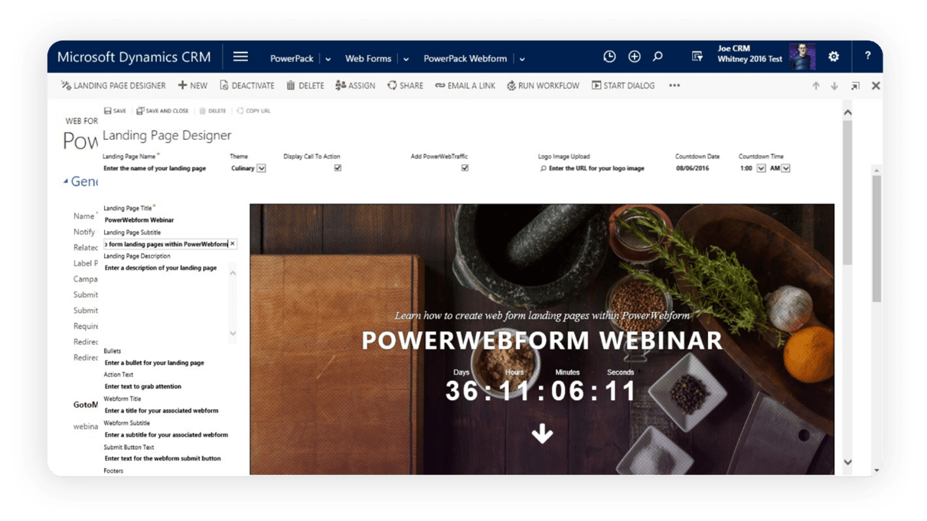
Task: Toggle Display Call To Action checkbox
Action: click(338, 168)
